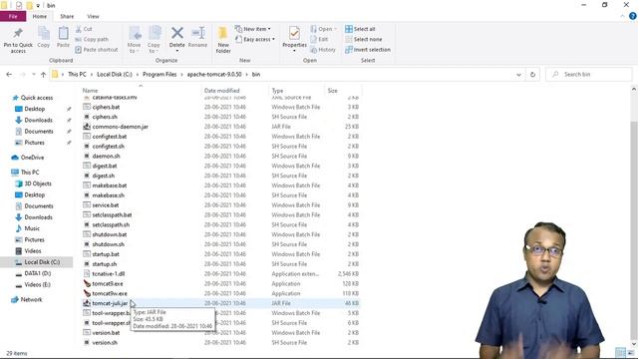Click the Rename ribbon icon
Screen dimensions: 638x359
pyautogui.click(x=197, y=37)
